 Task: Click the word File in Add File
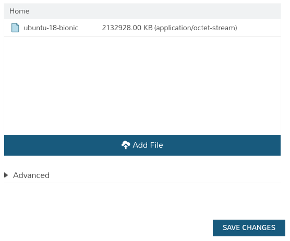click(x=156, y=145)
